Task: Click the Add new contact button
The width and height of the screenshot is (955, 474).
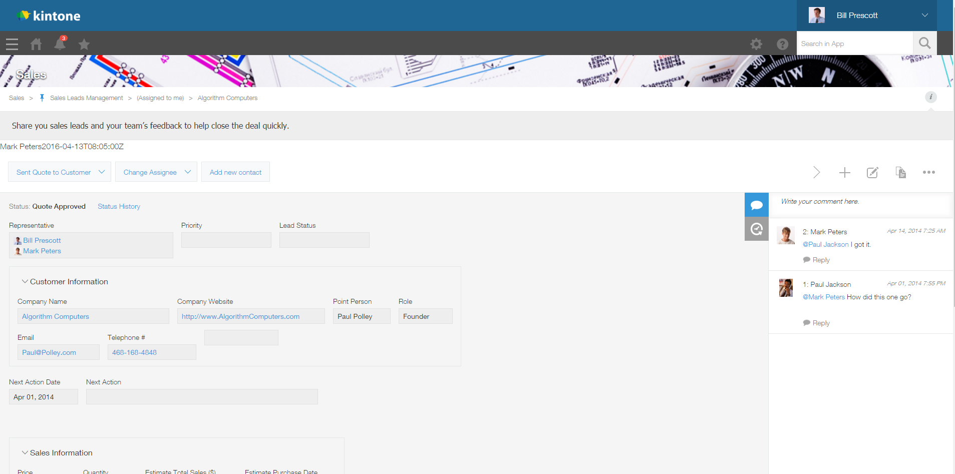Action: click(235, 172)
